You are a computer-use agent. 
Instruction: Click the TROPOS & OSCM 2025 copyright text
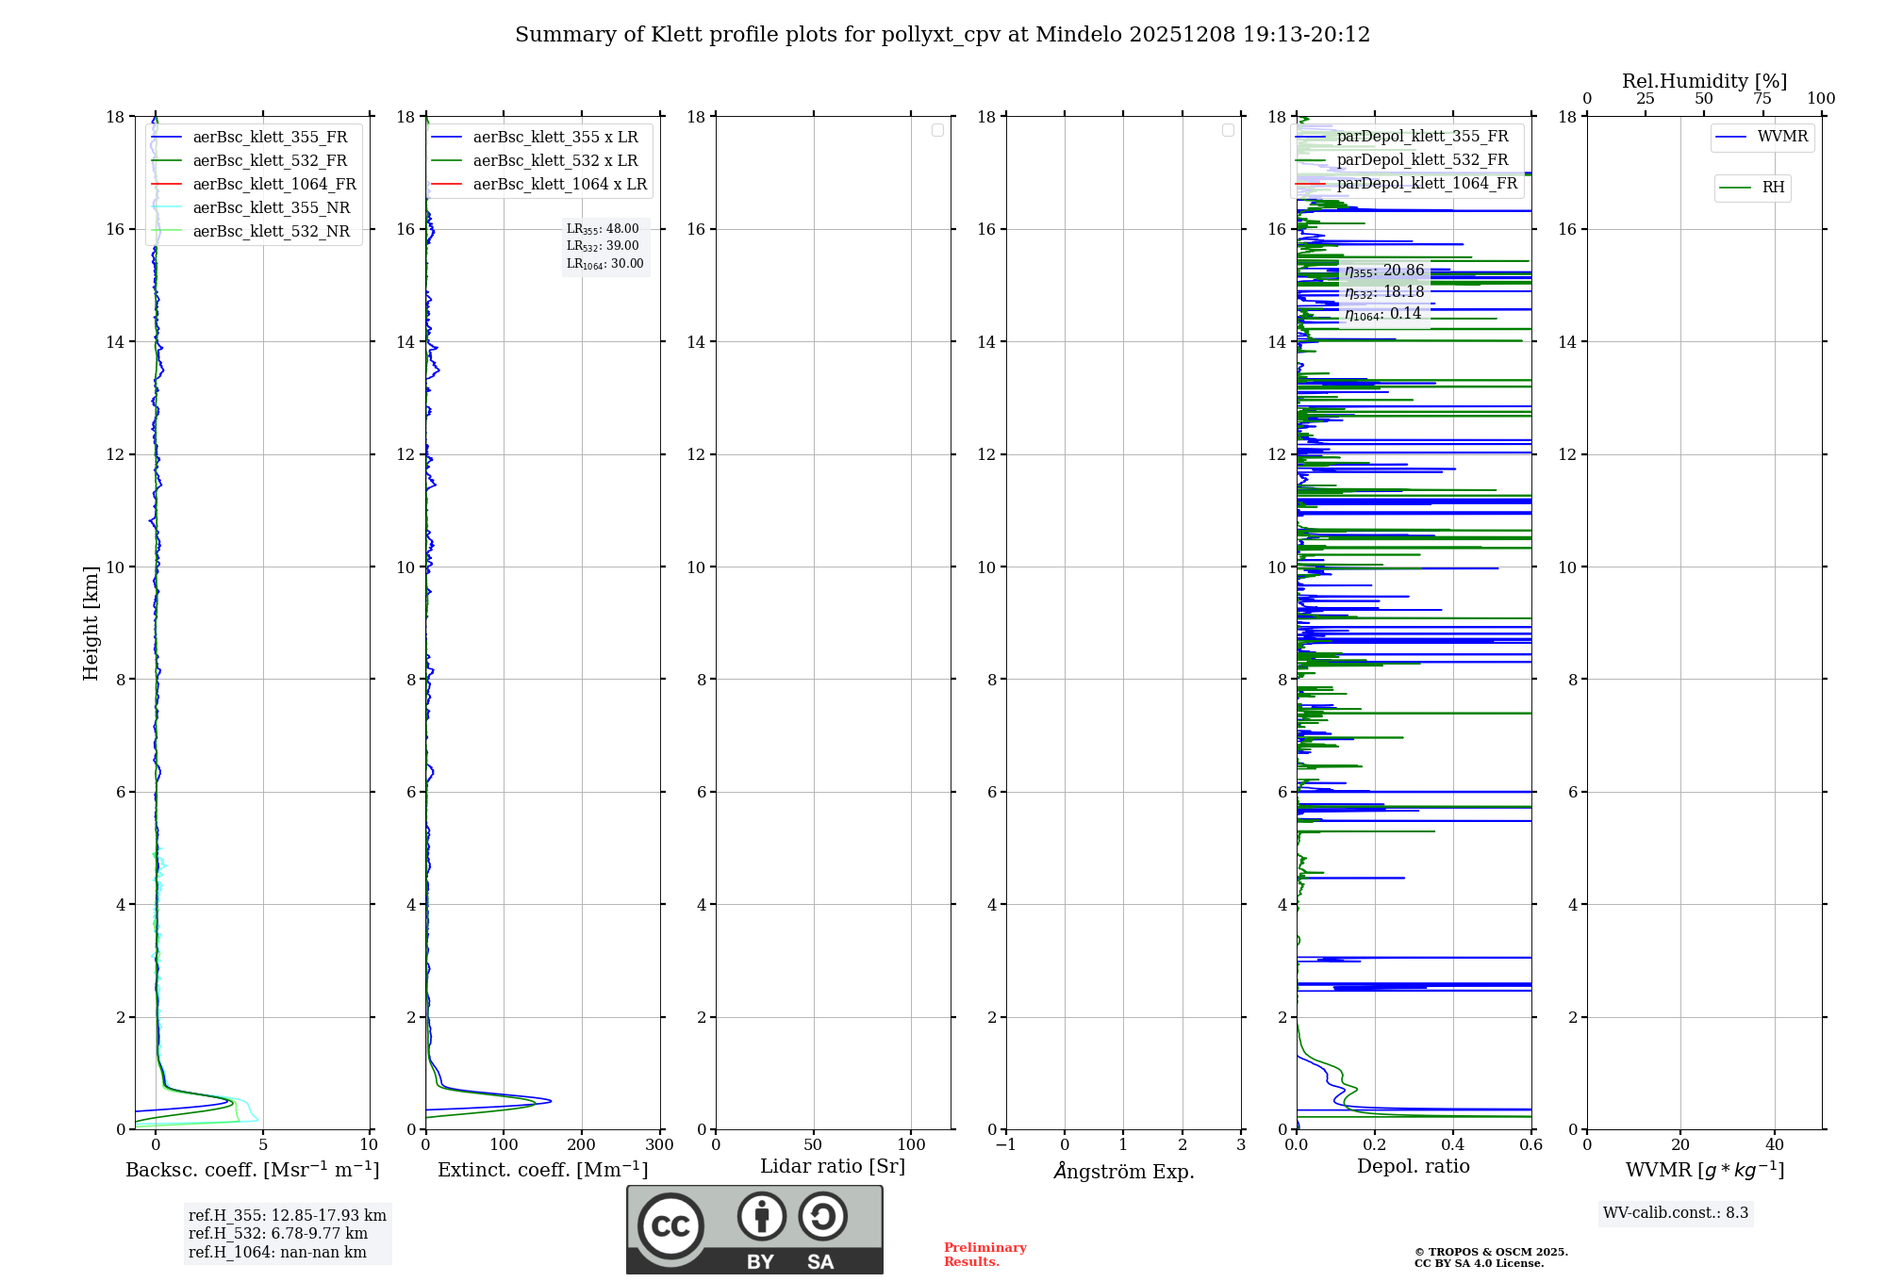[1491, 1252]
